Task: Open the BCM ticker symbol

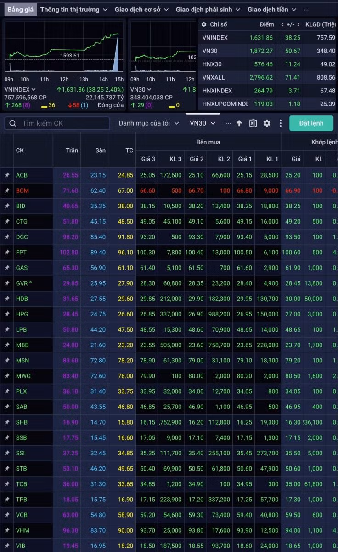Action: coord(22,190)
